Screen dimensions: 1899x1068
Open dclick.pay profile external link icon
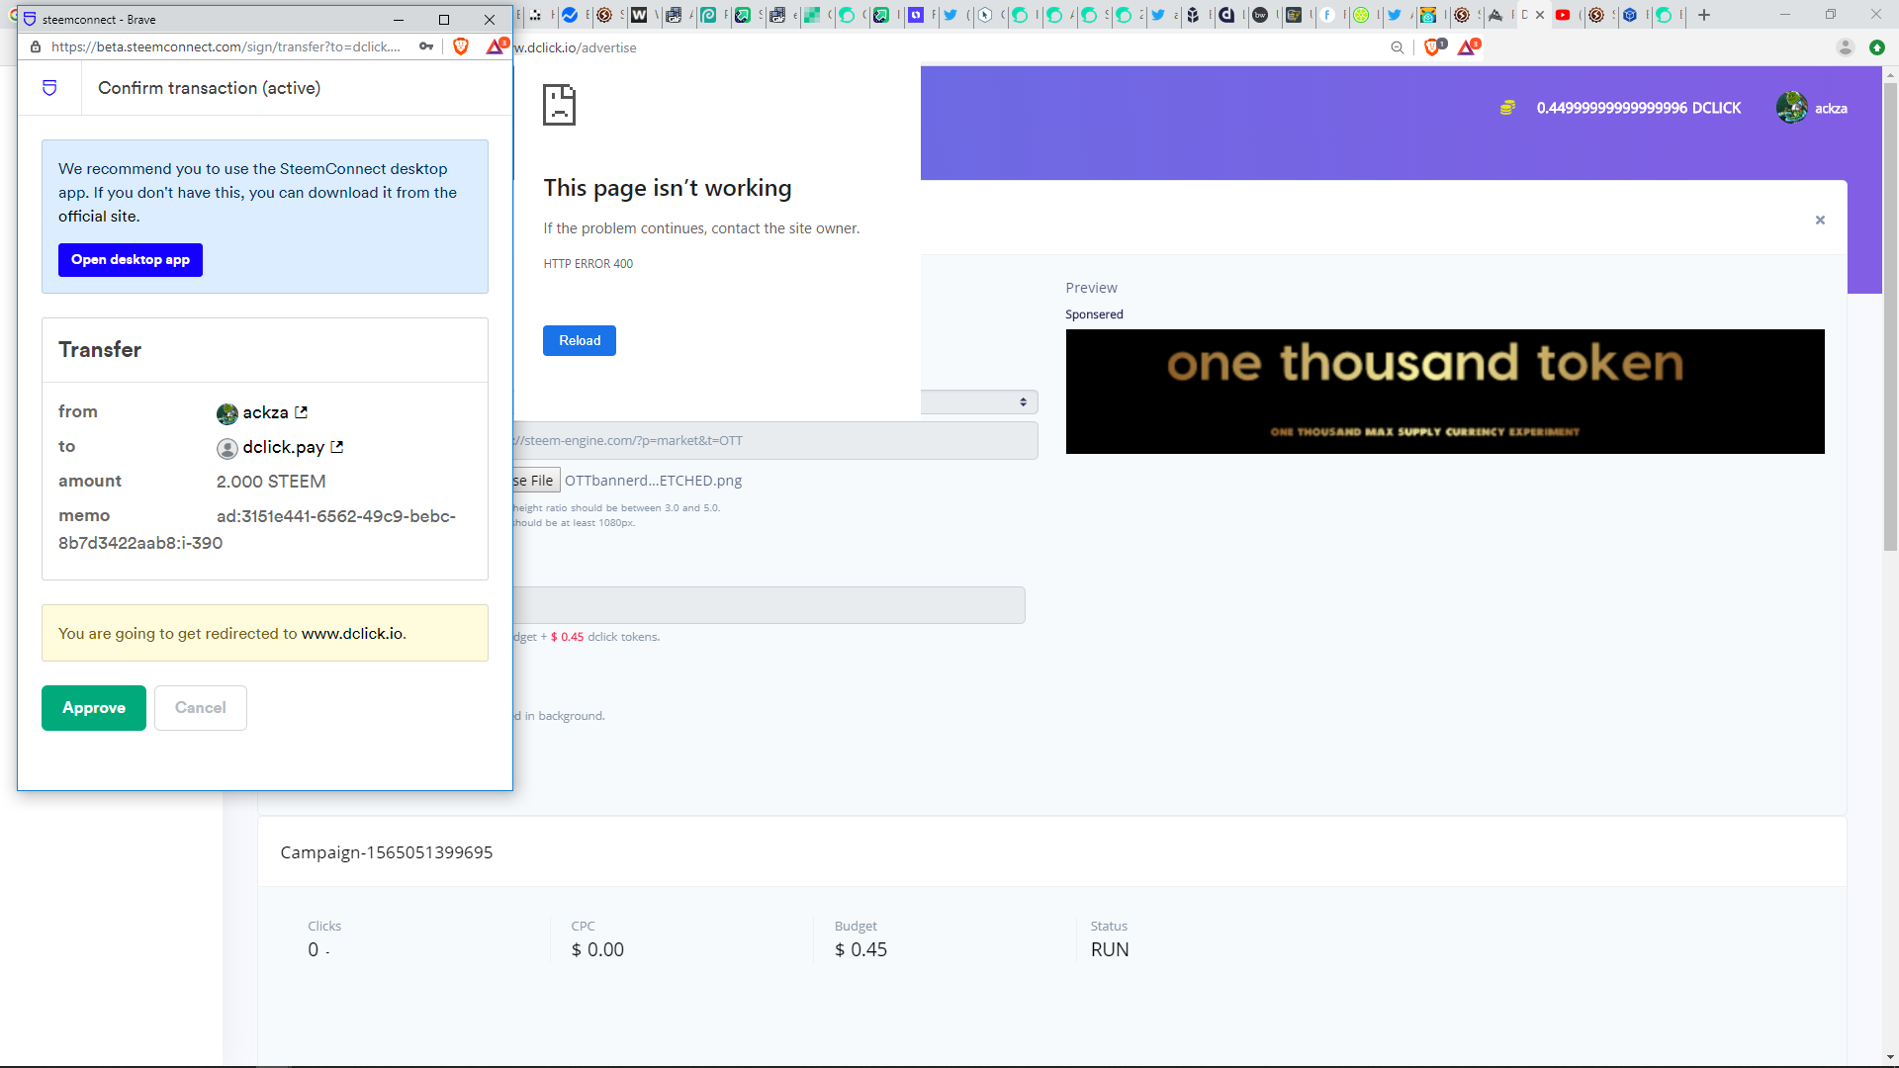click(x=337, y=447)
